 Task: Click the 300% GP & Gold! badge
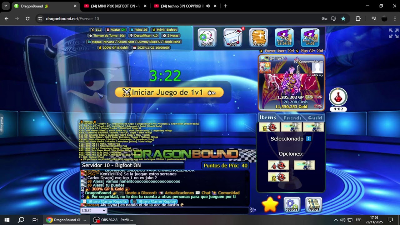(113, 48)
